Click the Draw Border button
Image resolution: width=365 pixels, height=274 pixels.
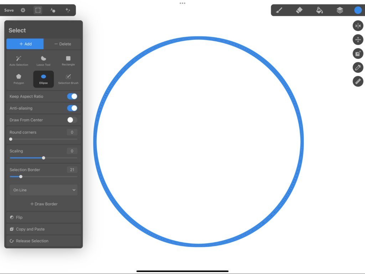43,204
